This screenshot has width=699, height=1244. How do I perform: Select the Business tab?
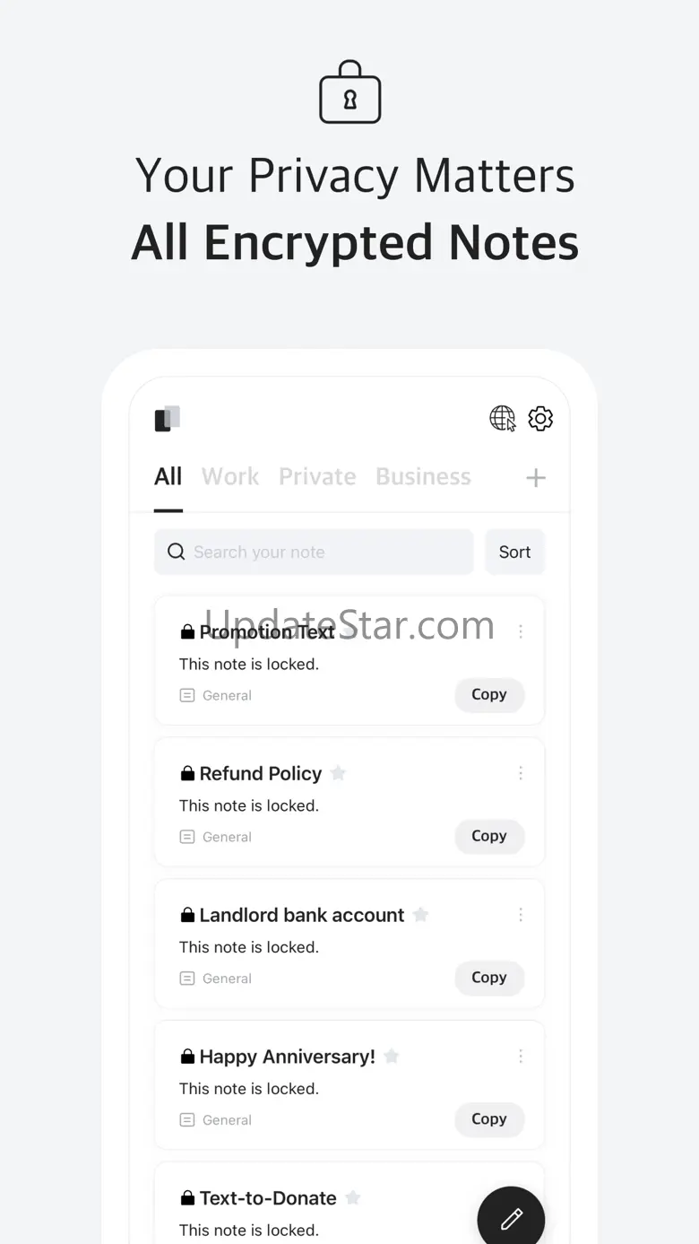[x=423, y=476]
